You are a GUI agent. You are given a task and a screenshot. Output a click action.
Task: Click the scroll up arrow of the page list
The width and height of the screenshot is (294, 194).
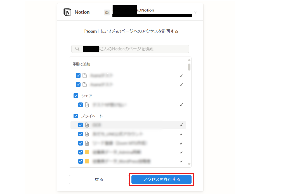189,60
